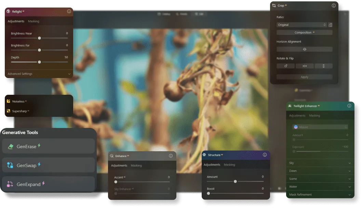Viewport: 362px width, 208px height.
Task: Click the Structure panel info icon
Action: click(265, 155)
